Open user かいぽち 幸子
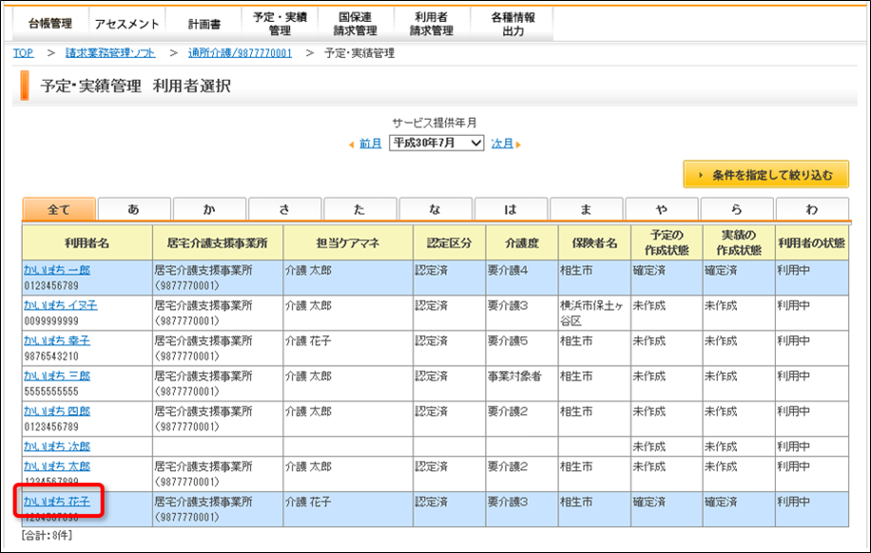The height and width of the screenshot is (553, 871). click(57, 340)
